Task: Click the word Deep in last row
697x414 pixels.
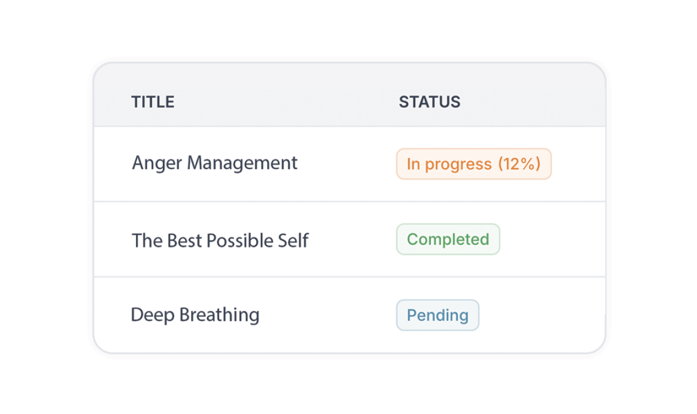Action: [x=152, y=315]
